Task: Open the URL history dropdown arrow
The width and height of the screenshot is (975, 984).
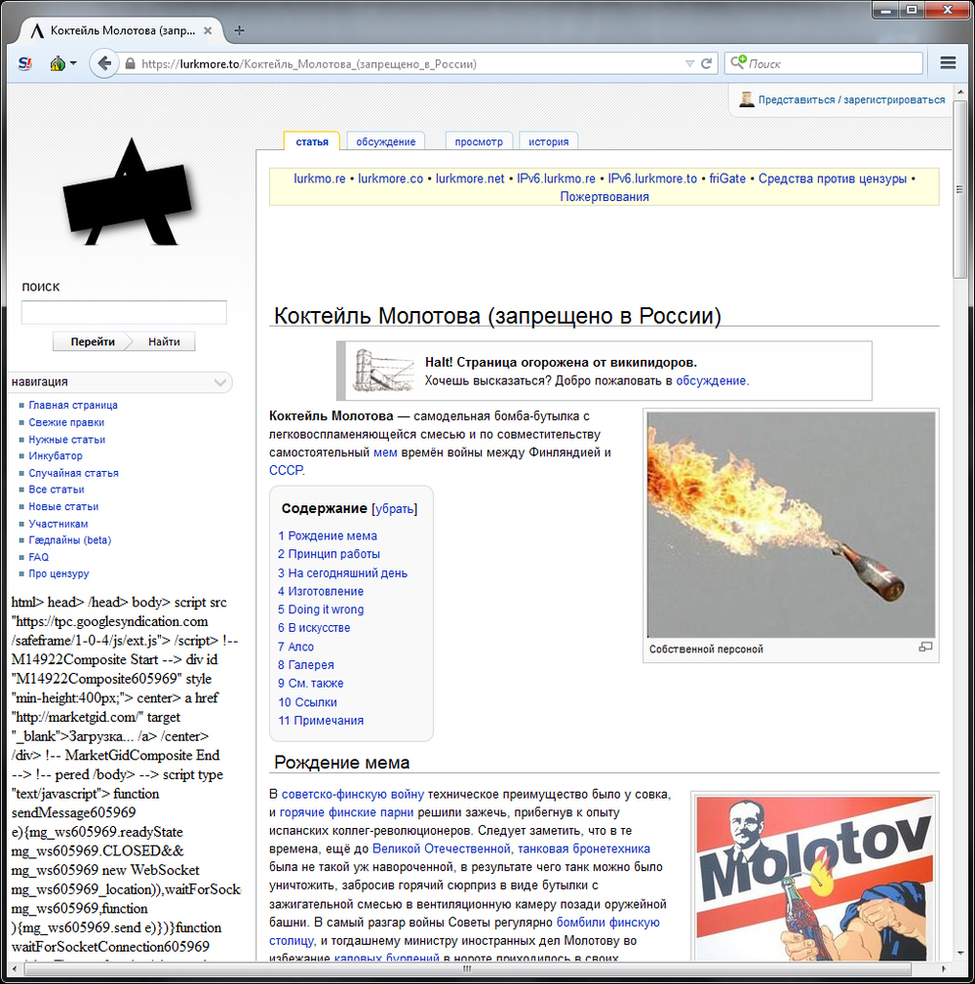Action: [689, 63]
